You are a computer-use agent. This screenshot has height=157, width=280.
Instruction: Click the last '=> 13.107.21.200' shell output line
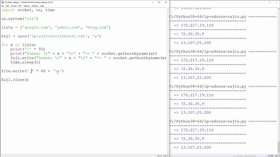(192, 147)
